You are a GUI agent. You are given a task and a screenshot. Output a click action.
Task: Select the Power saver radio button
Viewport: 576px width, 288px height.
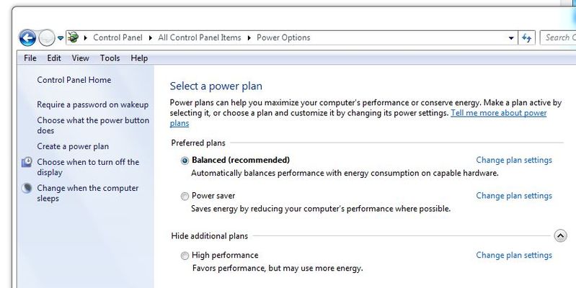pos(185,197)
